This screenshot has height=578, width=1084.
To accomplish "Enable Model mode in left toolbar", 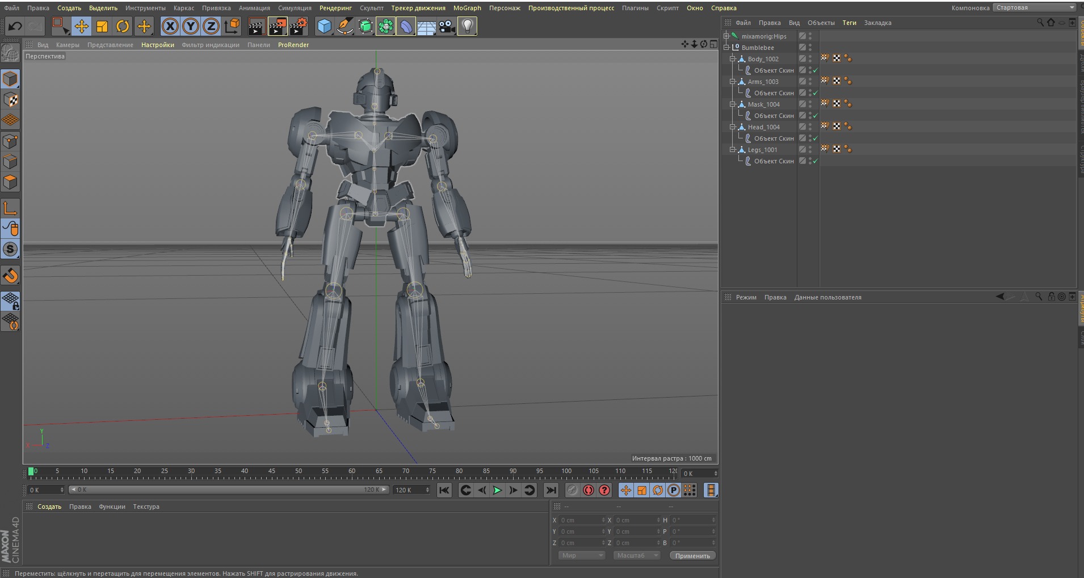I will tap(10, 79).
